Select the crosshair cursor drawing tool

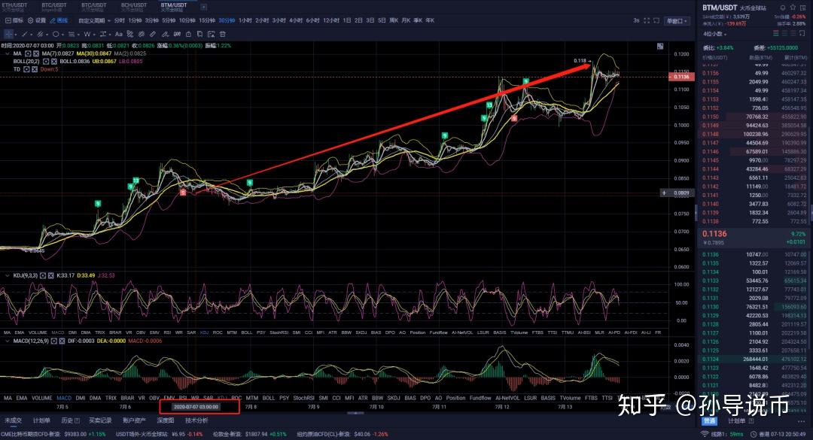(8, 34)
